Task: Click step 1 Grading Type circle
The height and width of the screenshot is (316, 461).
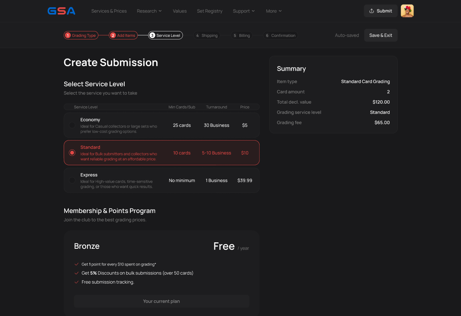Action: (68, 35)
